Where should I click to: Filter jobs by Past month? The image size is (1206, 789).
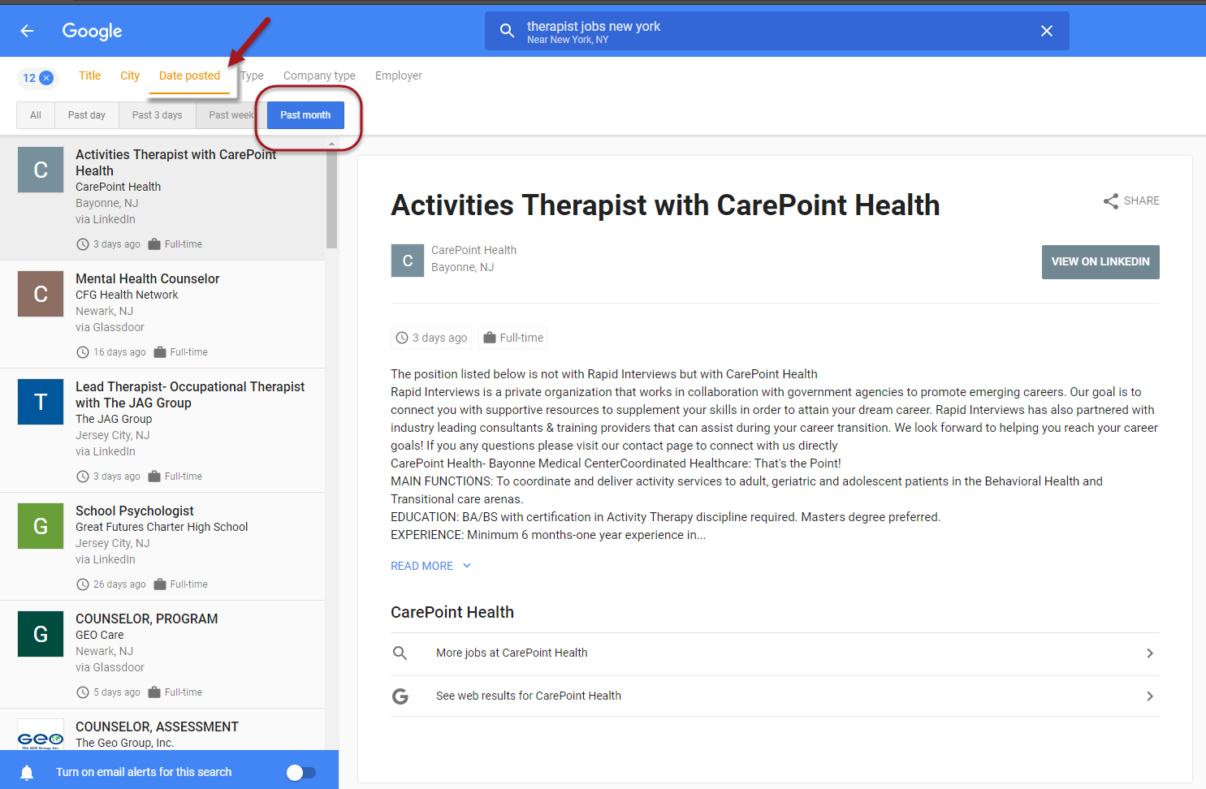[x=305, y=115]
